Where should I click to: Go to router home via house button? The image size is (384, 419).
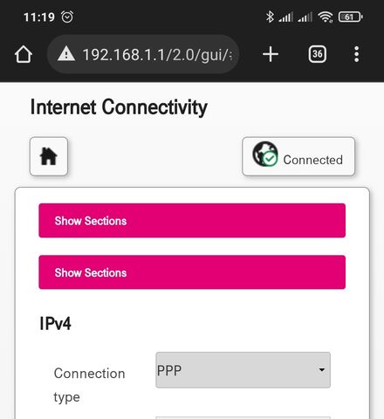point(49,156)
